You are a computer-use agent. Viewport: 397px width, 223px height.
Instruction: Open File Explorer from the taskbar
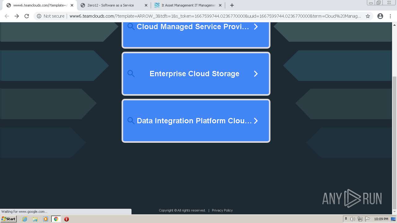(x=35, y=219)
